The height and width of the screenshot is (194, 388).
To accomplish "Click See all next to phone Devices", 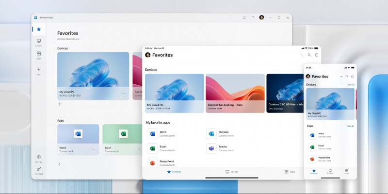I will pyautogui.click(x=351, y=84).
